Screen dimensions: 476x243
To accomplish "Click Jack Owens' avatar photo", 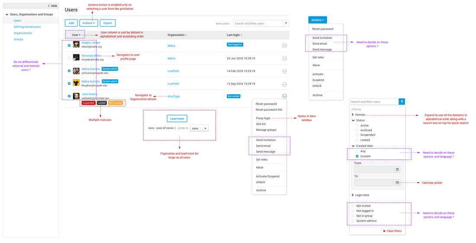I will click(x=76, y=96).
